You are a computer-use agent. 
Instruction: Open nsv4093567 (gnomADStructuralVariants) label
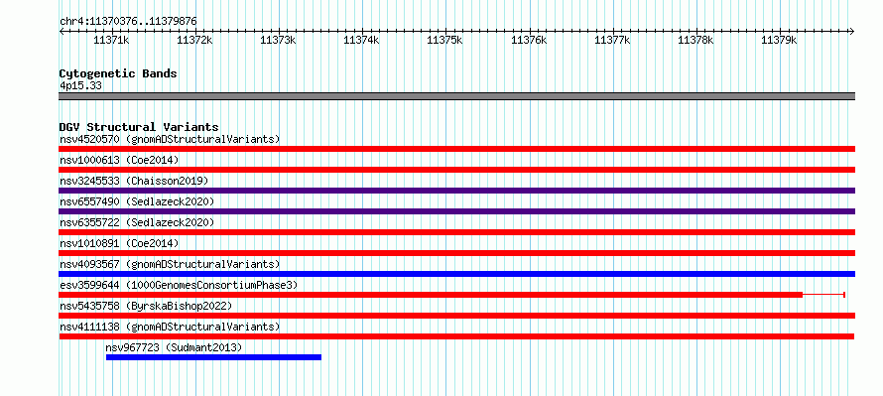pos(170,264)
